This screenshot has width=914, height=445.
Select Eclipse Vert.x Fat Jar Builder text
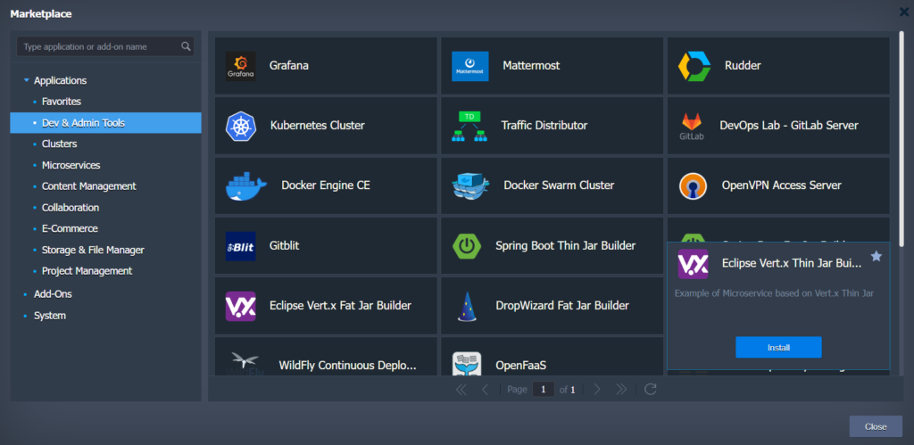click(340, 305)
